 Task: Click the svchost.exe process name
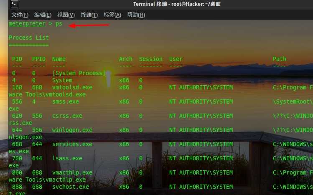click(71, 187)
